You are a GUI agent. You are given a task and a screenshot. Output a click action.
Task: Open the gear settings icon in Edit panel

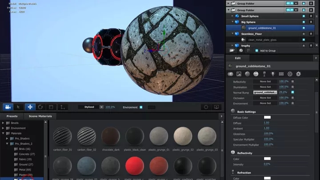click(x=298, y=74)
